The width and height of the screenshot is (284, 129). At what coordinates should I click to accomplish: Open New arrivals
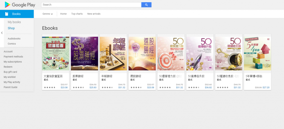click(x=94, y=14)
